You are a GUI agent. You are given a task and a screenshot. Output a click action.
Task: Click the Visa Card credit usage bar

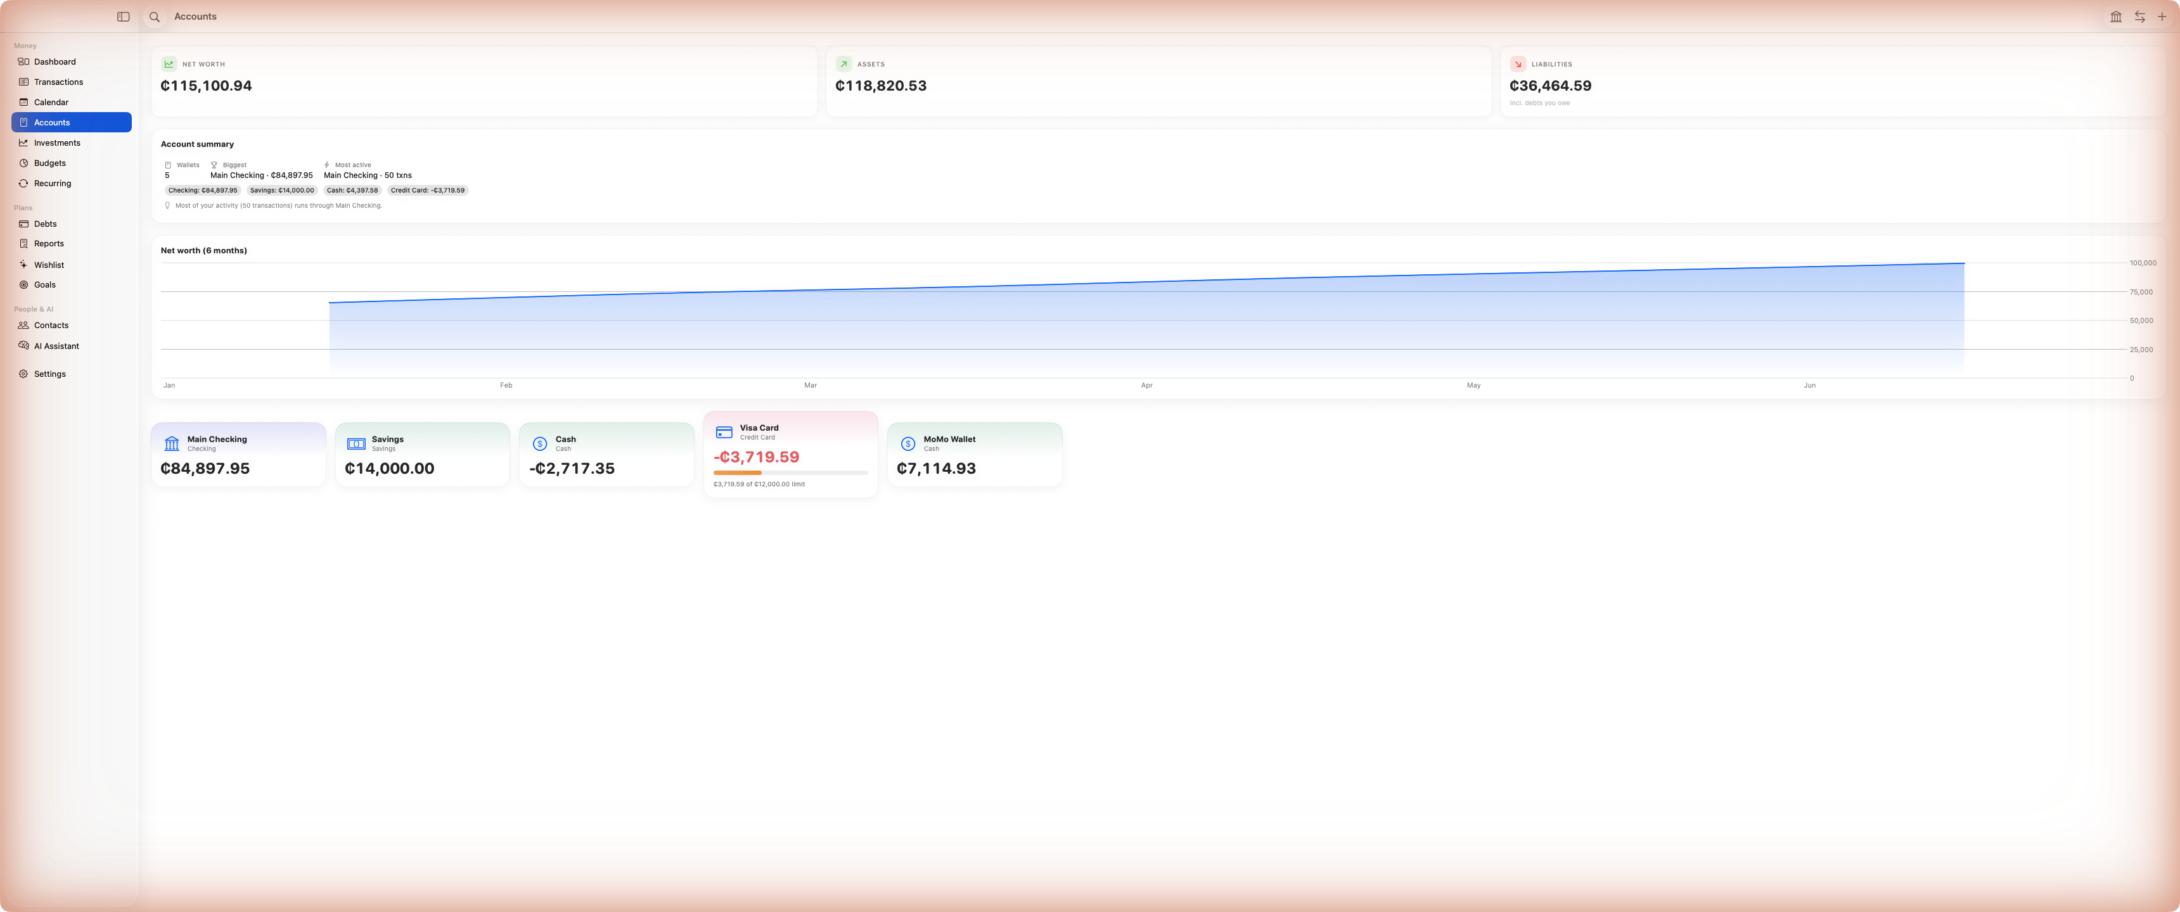coord(790,473)
